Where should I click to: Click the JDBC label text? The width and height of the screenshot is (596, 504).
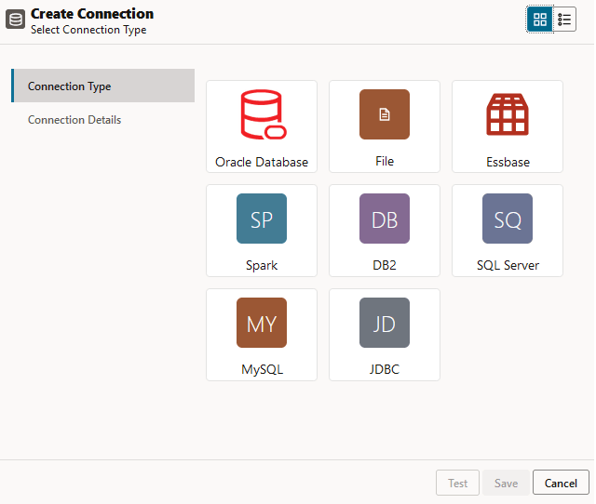[x=385, y=369]
